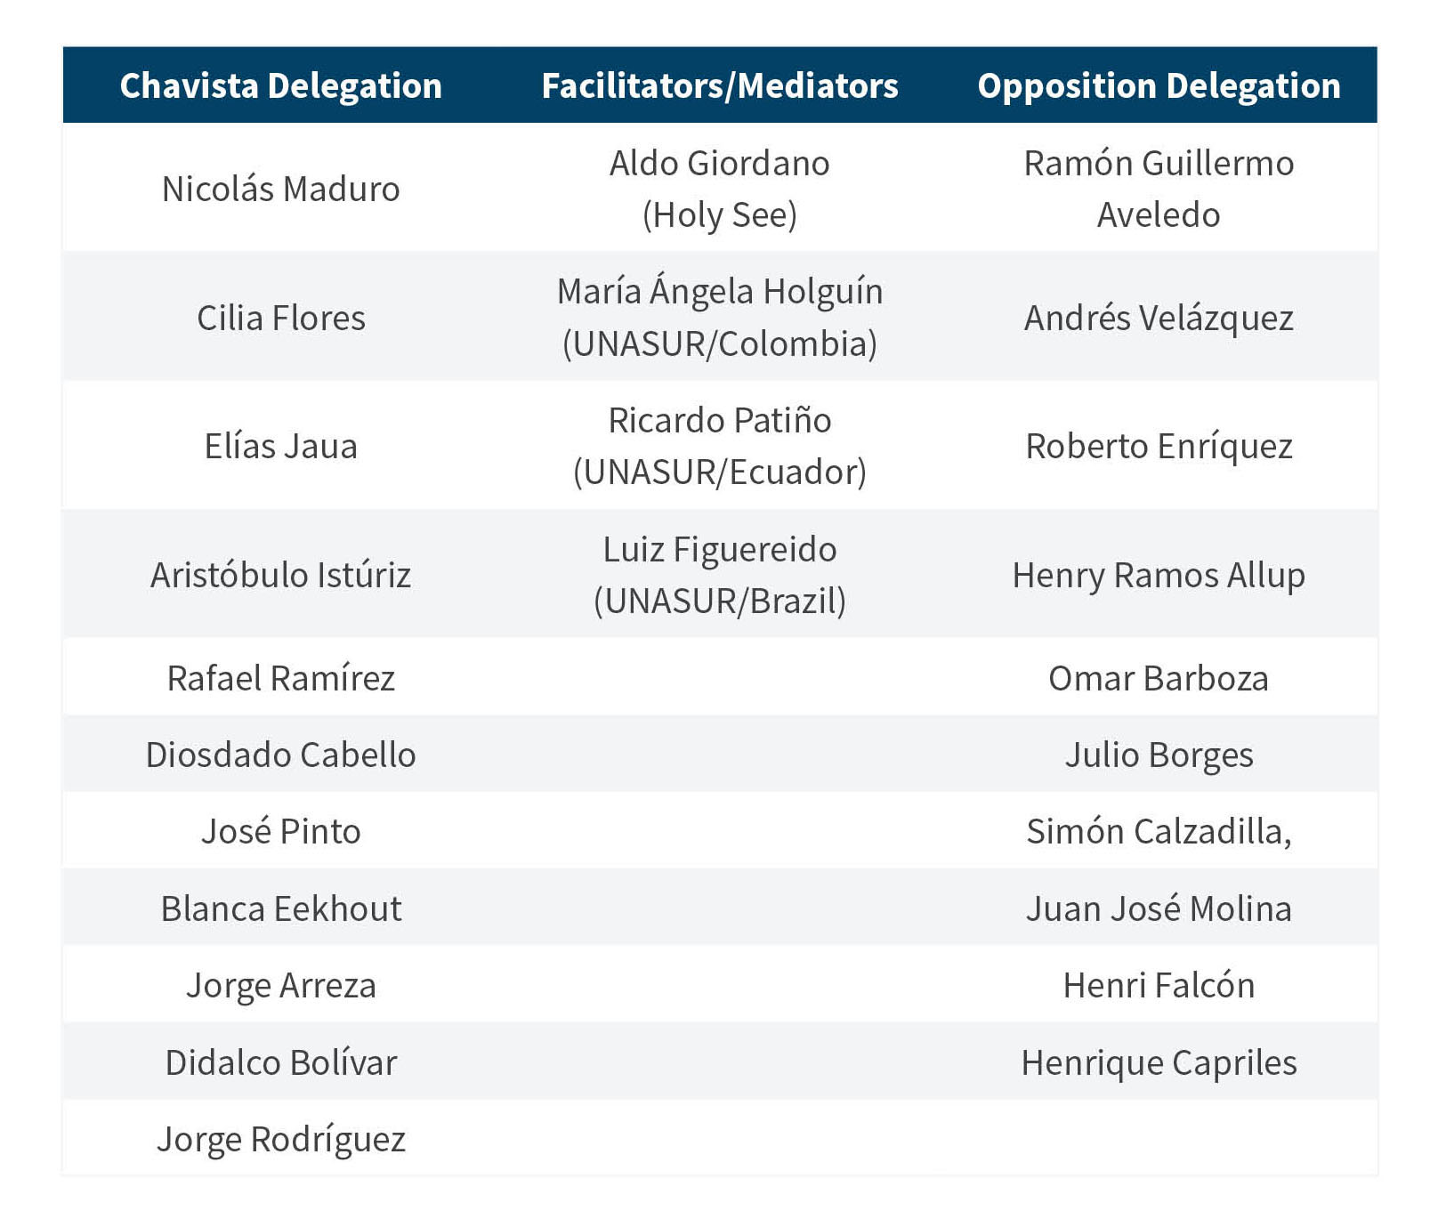Click the Opposition Delegation column header
Screen dimensions: 1446x1227
[x=1159, y=85]
